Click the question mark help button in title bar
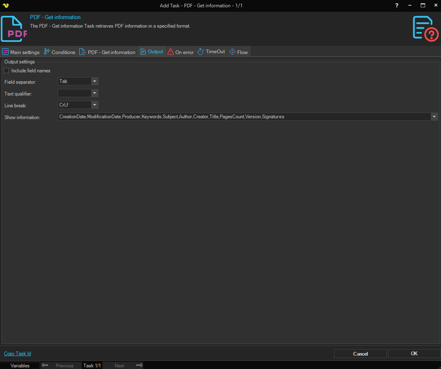The height and width of the screenshot is (369, 441). pyautogui.click(x=397, y=6)
